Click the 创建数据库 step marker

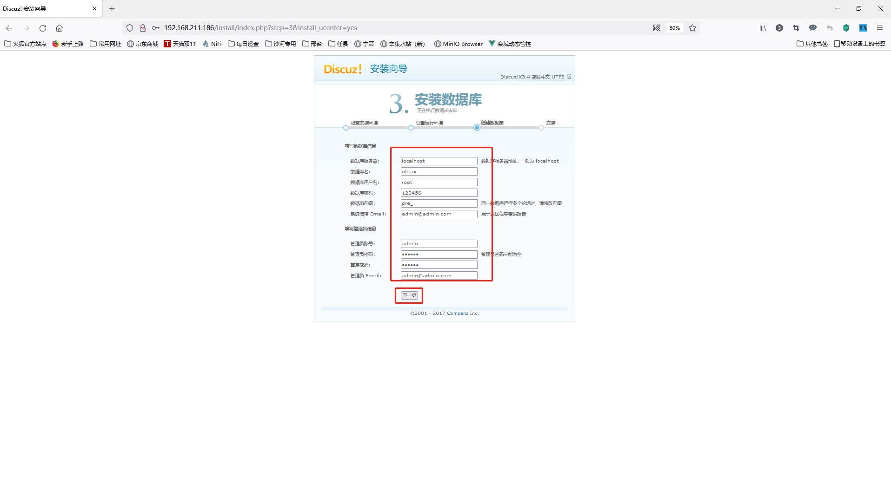pyautogui.click(x=477, y=128)
